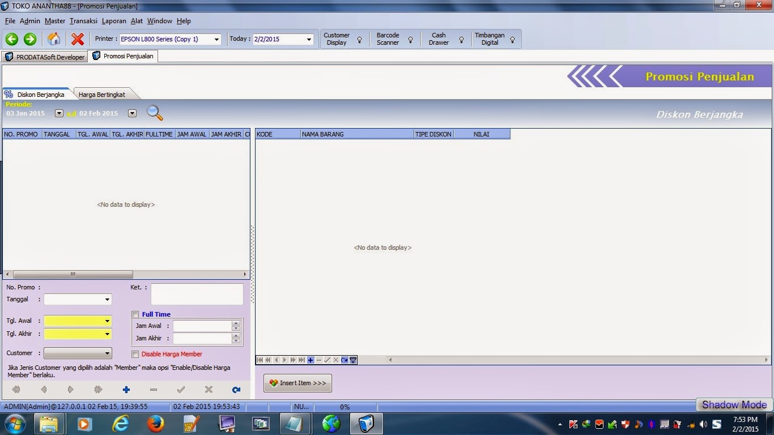Save the promo with the checkmark icon
Screen dimensions: 774x435
click(x=181, y=390)
